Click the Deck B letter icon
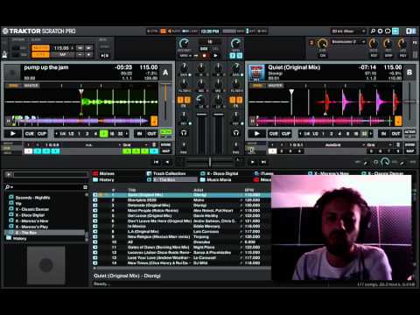The height and width of the screenshot is (315, 420). pos(409,73)
